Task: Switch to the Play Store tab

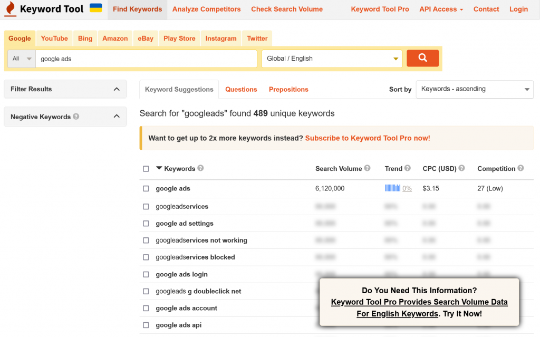Action: point(179,38)
